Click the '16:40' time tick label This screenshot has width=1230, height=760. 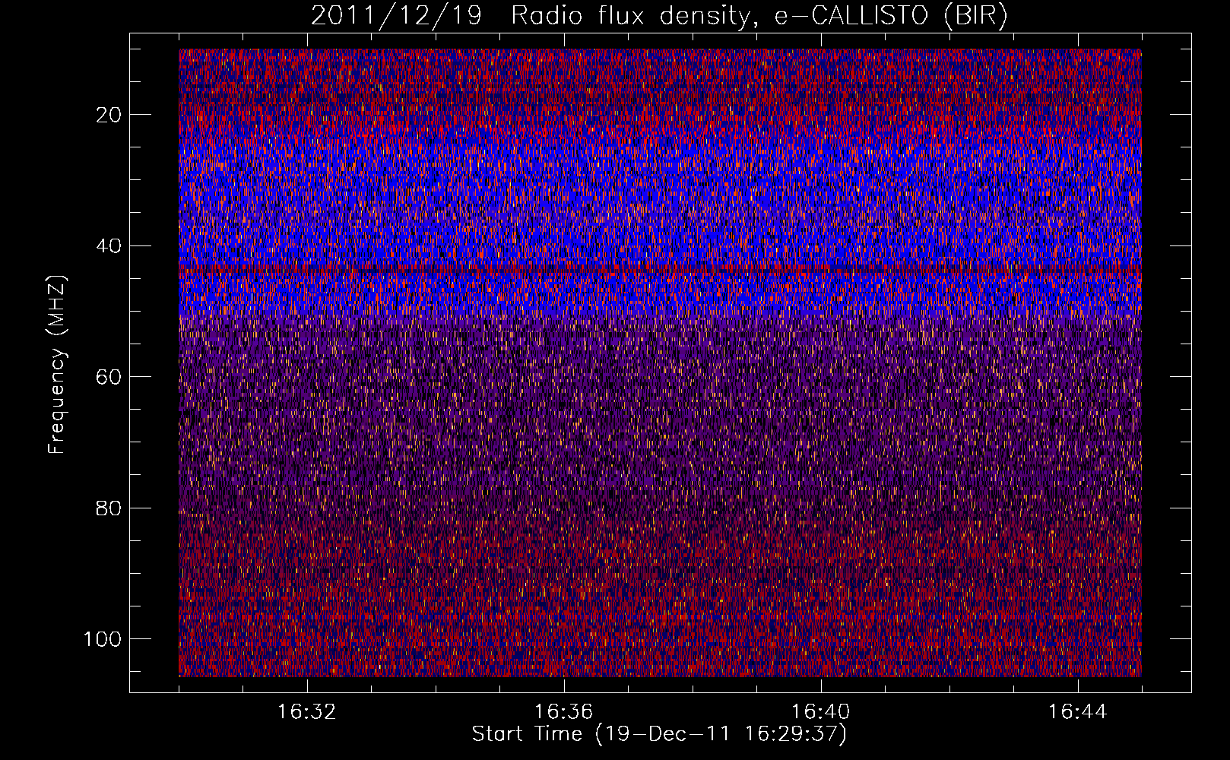tap(820, 712)
